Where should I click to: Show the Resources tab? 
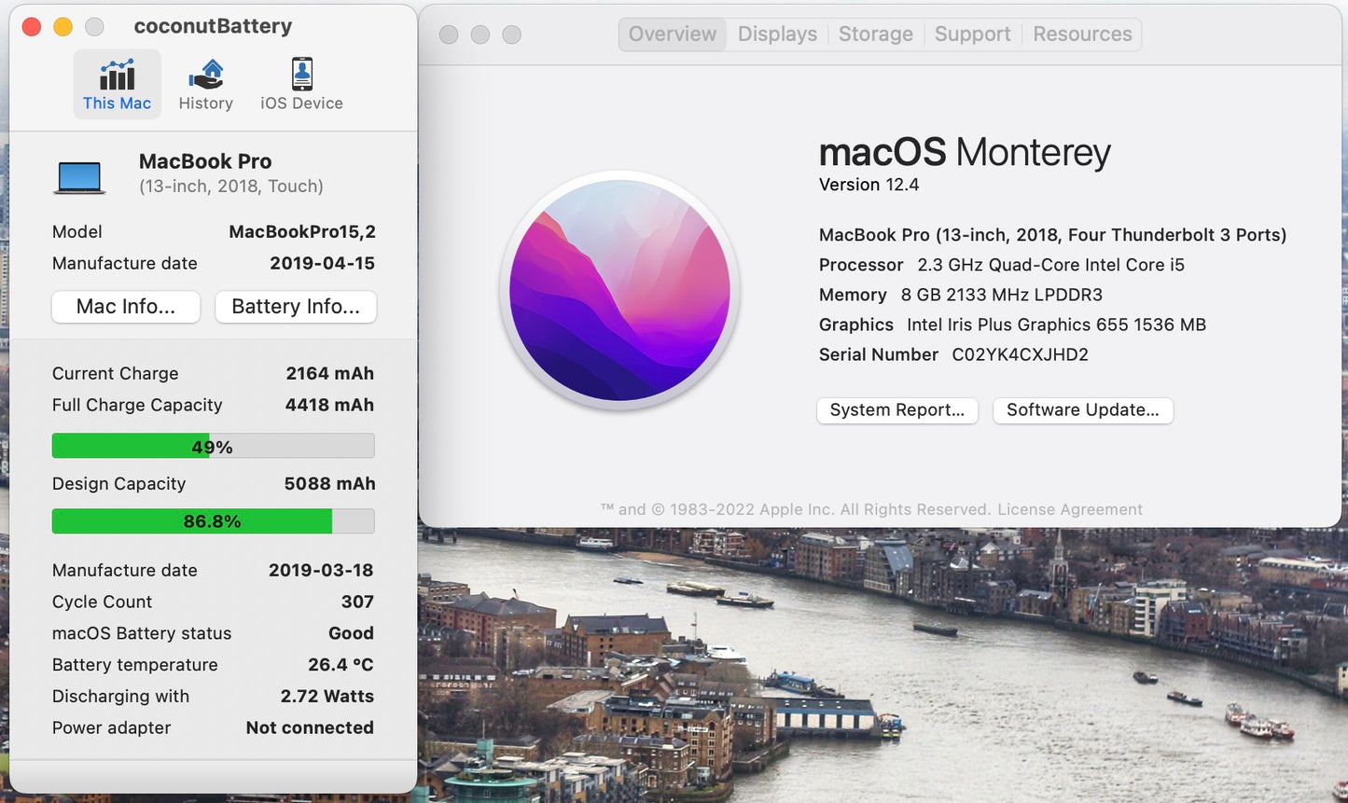coord(1082,35)
